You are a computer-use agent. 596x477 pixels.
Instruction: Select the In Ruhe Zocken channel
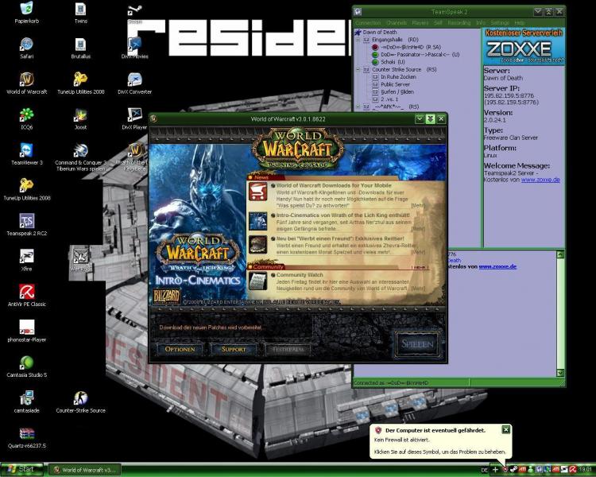coord(398,77)
